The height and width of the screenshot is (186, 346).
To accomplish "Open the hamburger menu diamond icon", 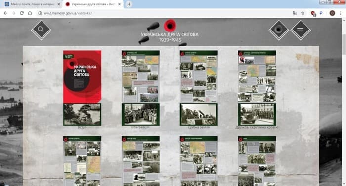I will point(301,30).
